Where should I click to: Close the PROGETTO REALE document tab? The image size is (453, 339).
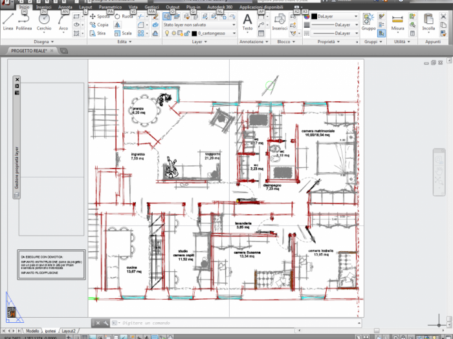click(52, 51)
